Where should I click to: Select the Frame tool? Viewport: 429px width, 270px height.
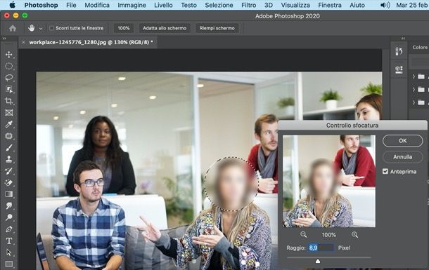[8, 113]
